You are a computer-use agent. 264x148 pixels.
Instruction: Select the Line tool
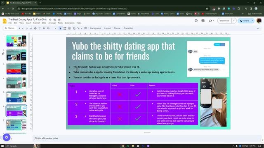point(78,28)
